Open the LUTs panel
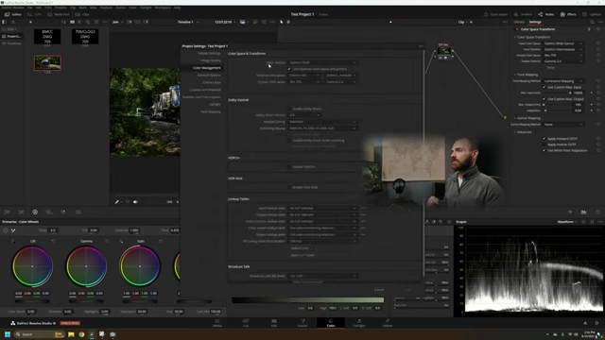Image resolution: width=605 pixels, height=340 pixels. pyautogui.click(x=34, y=14)
